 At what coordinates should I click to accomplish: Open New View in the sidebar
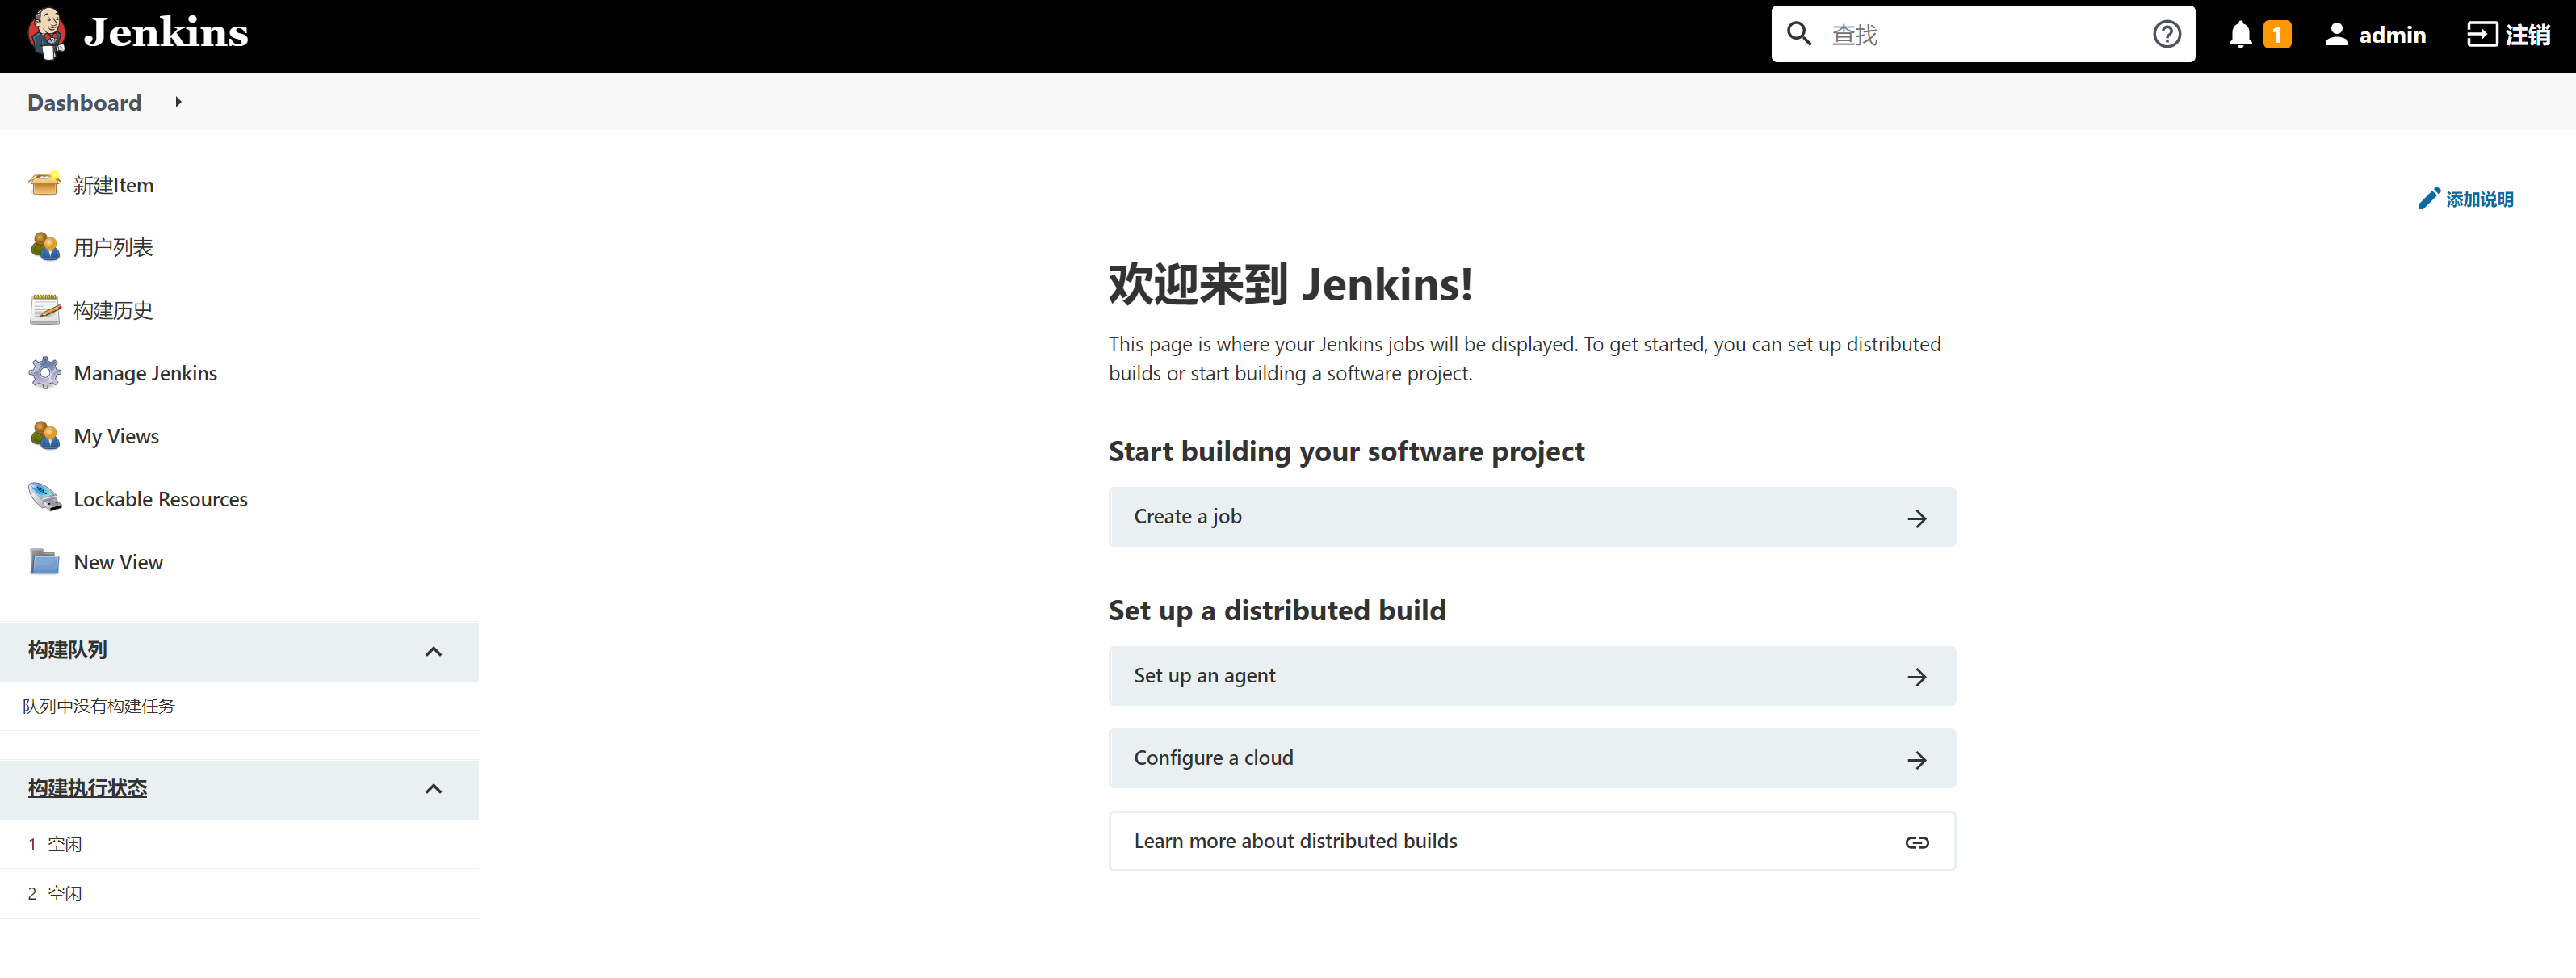(118, 562)
